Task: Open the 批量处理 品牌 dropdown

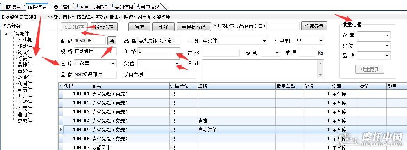Action: [x=374, y=55]
